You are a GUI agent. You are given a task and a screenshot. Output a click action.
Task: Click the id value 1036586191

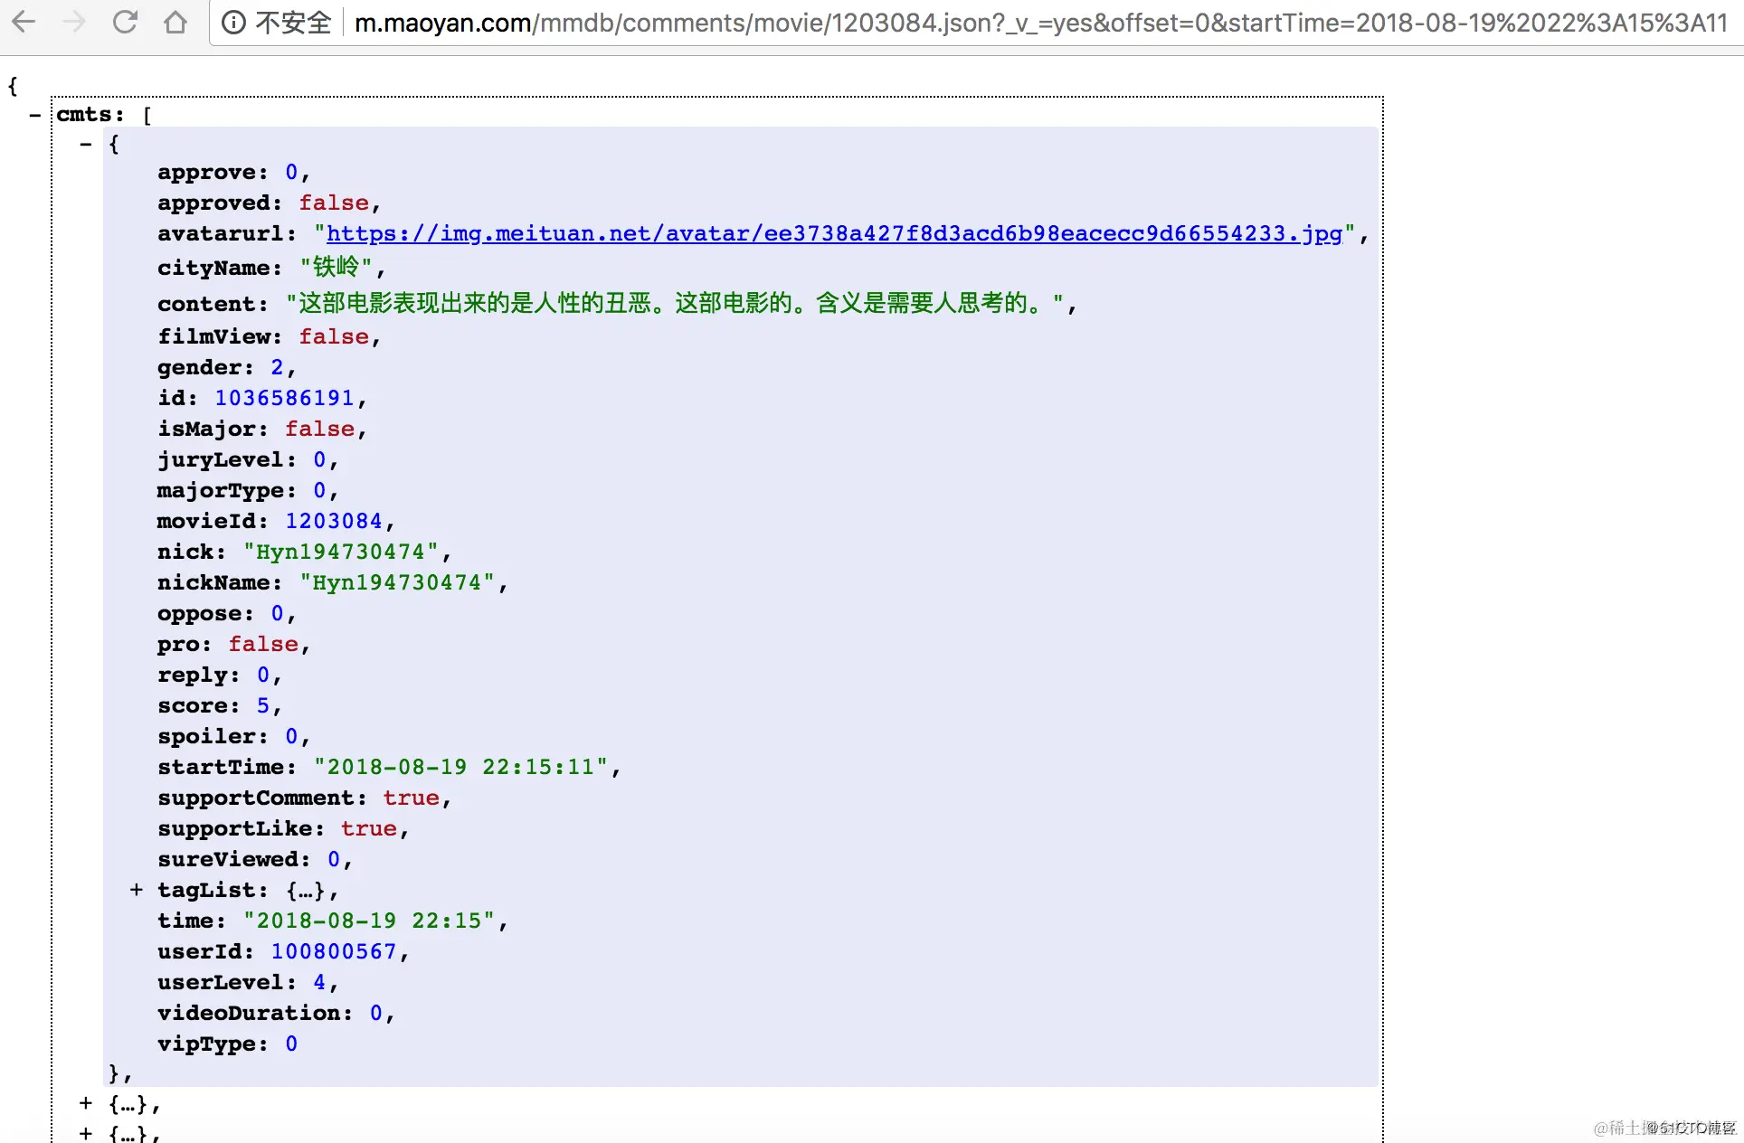[x=284, y=398]
